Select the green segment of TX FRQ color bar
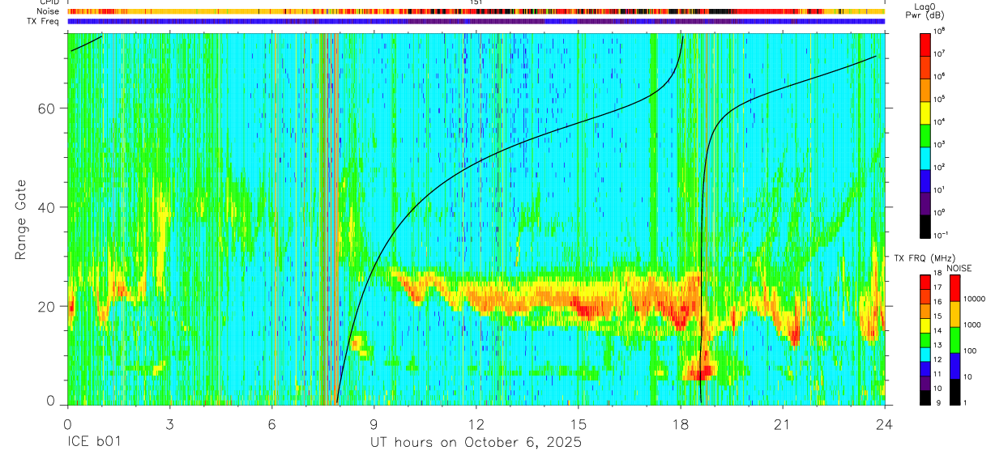 tap(925, 340)
